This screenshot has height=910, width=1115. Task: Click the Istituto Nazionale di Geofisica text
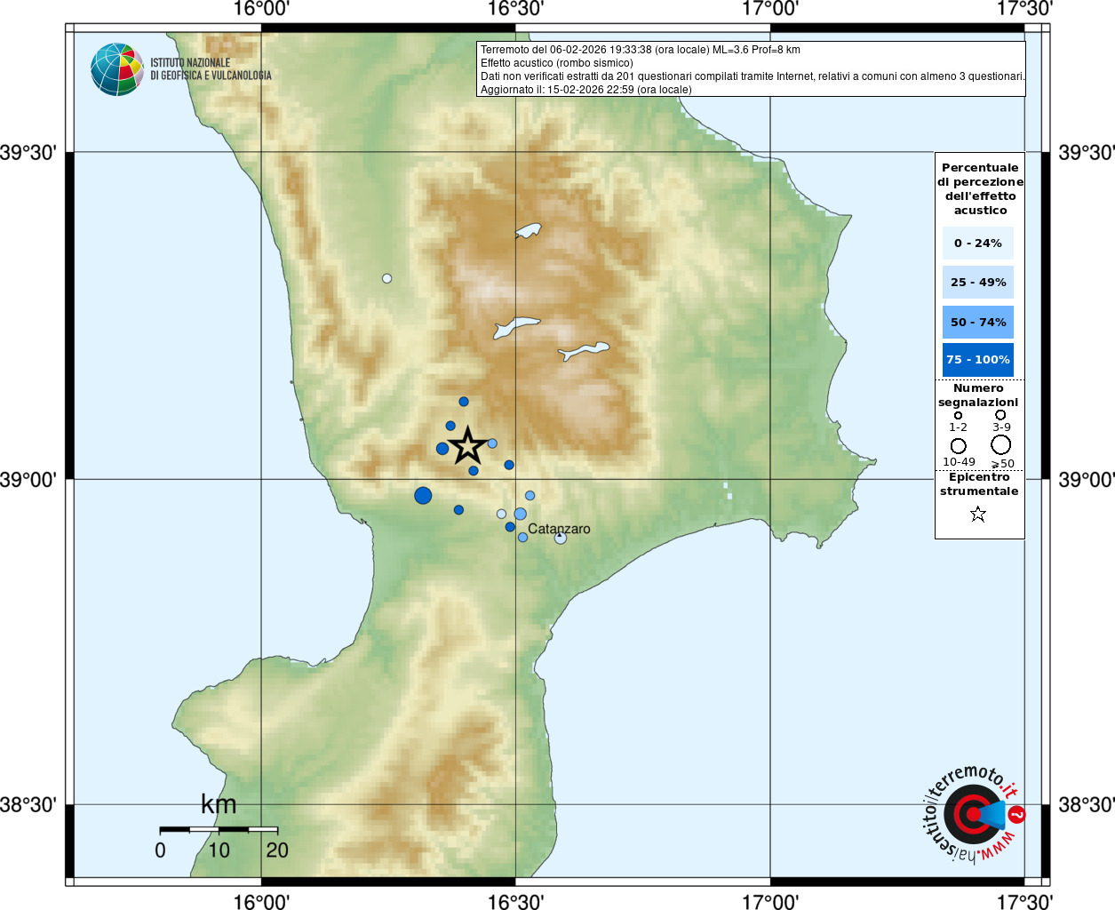(x=211, y=69)
